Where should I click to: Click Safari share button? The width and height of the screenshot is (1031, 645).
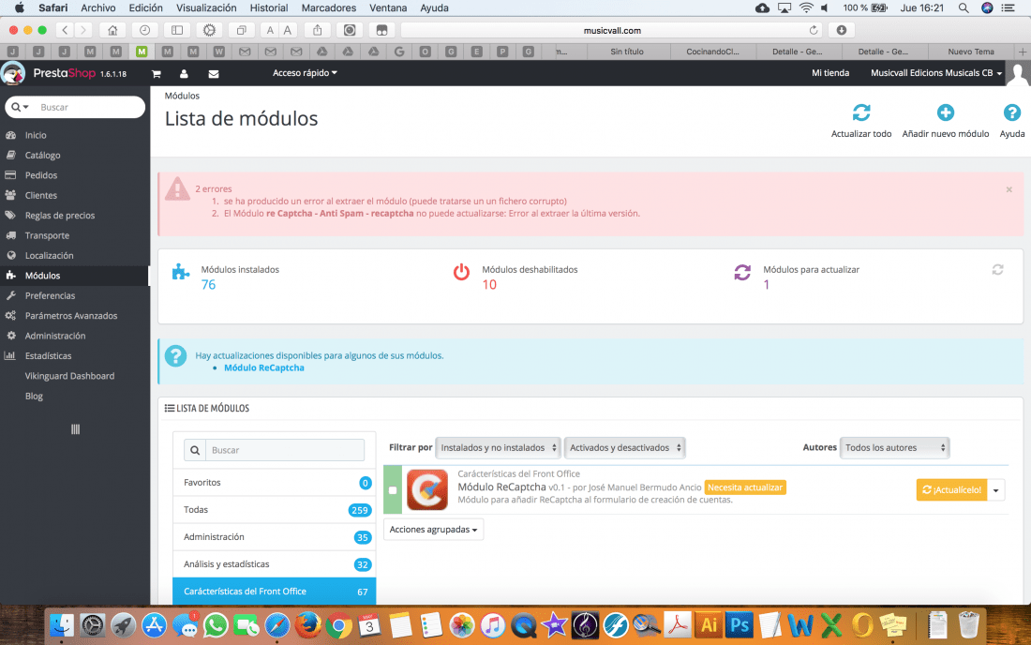click(x=318, y=30)
